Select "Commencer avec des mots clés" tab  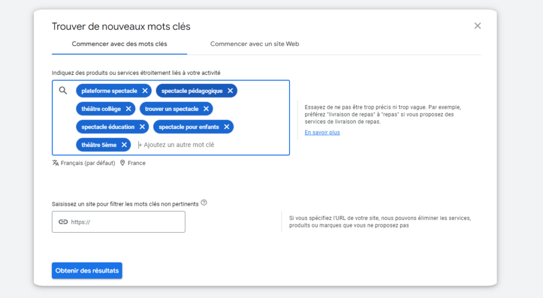(119, 44)
